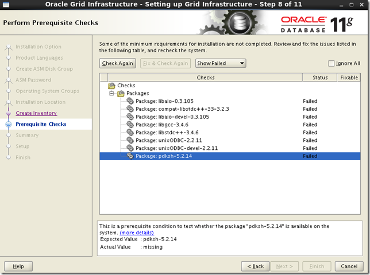Click the Fix & Check Again button
Screen dimensions: 370x275
165,63
